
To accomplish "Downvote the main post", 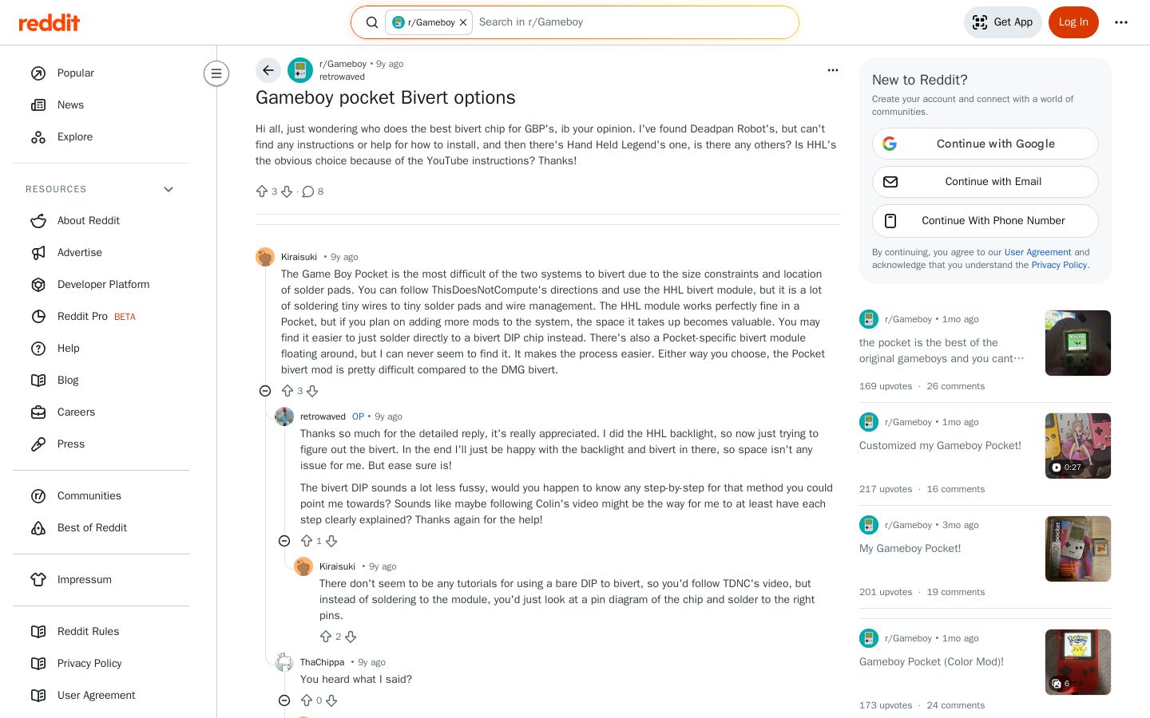I will (x=287, y=191).
